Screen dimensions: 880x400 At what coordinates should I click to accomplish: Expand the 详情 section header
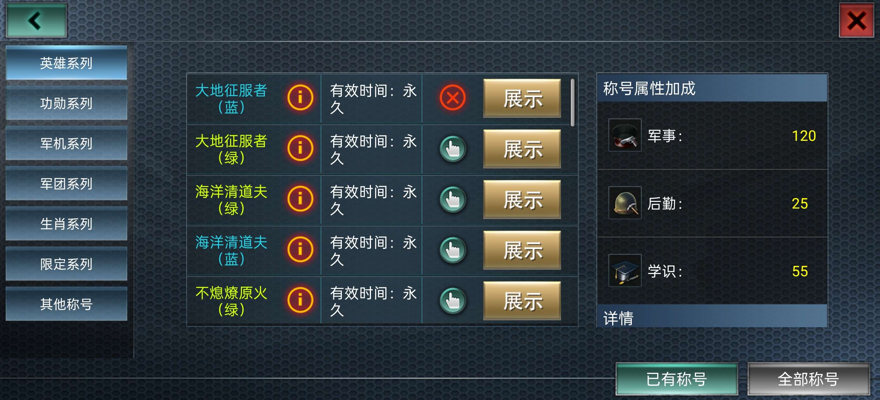(712, 316)
